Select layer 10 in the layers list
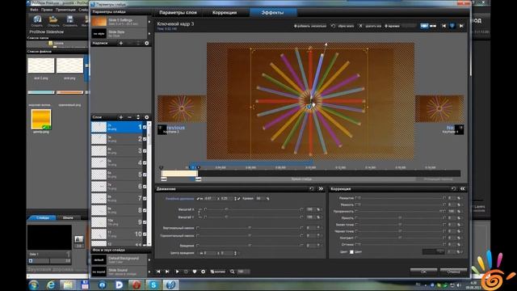 click(x=116, y=234)
